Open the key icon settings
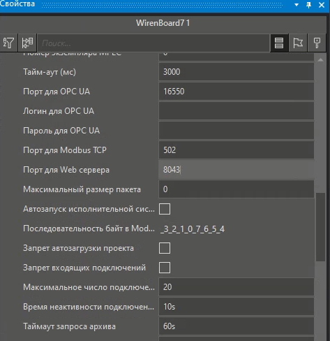Image resolution: width=330 pixels, height=341 pixels. coord(317,43)
